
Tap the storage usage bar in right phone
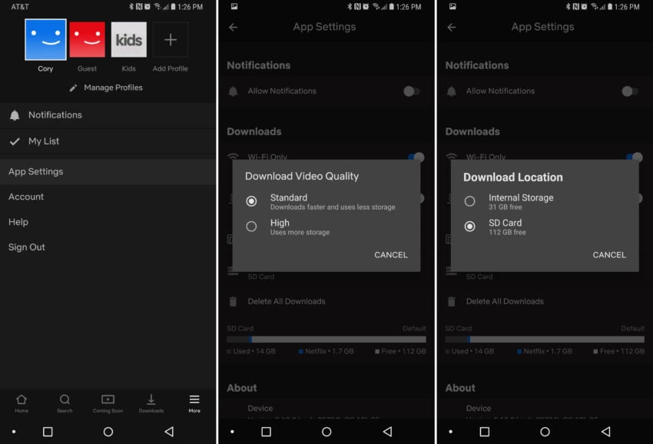(545, 340)
